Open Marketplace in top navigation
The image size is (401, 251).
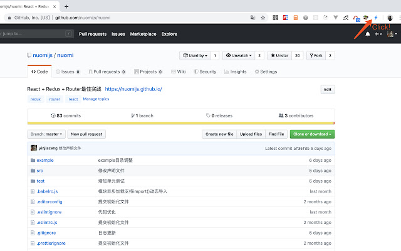tap(143, 34)
